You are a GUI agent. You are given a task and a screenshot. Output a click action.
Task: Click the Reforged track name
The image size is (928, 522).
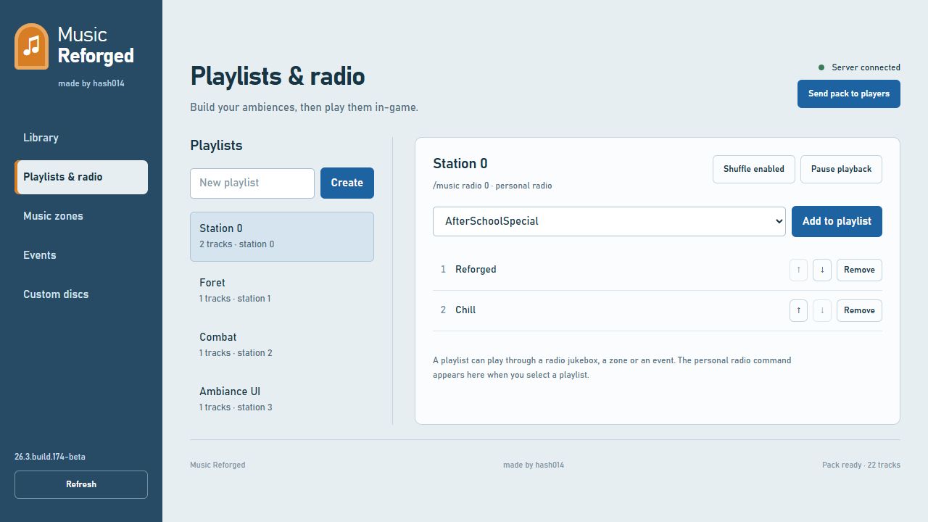(476, 269)
